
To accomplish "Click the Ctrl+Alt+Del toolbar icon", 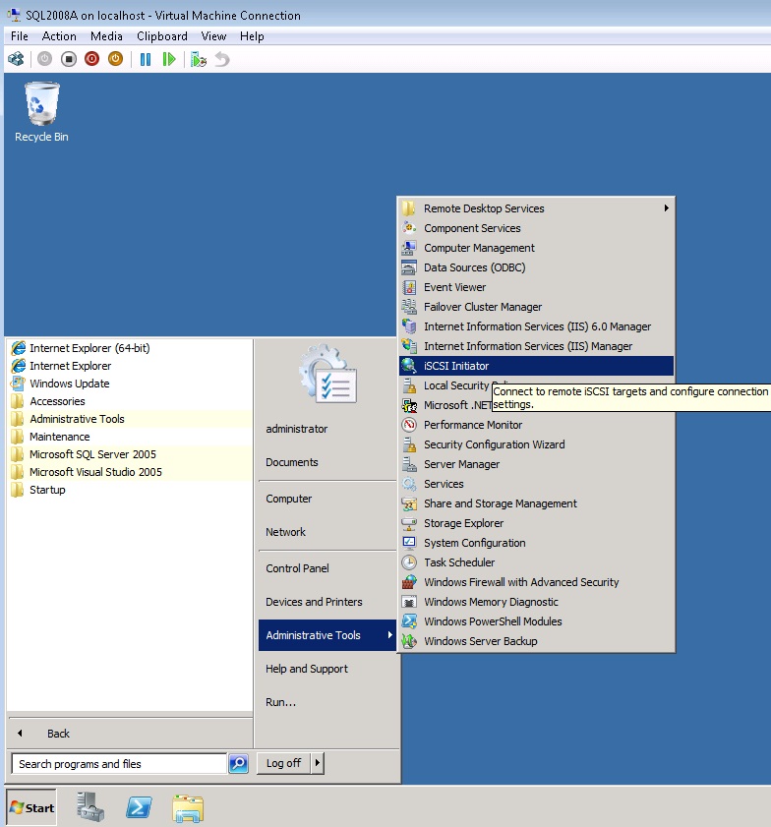I will pyautogui.click(x=16, y=59).
